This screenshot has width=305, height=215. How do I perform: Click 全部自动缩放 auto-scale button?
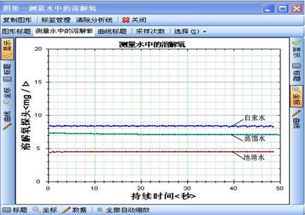123,210
